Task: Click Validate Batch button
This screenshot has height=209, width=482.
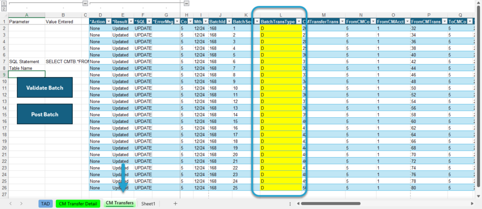Action: [x=45, y=88]
